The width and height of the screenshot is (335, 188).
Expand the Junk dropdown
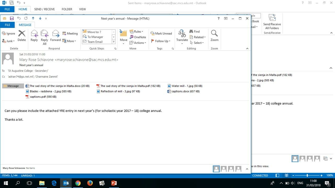tap(9, 41)
